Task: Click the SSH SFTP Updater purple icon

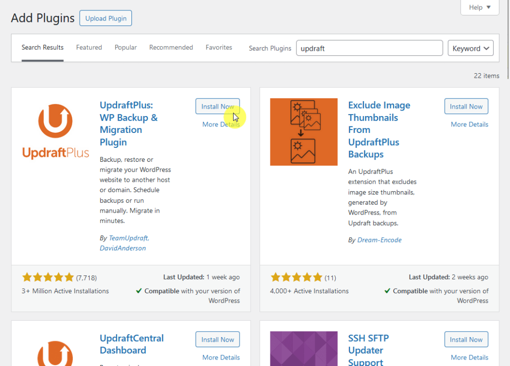Action: pos(303,349)
